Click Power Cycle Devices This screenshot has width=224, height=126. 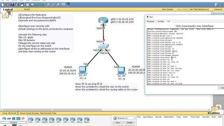point(29,113)
